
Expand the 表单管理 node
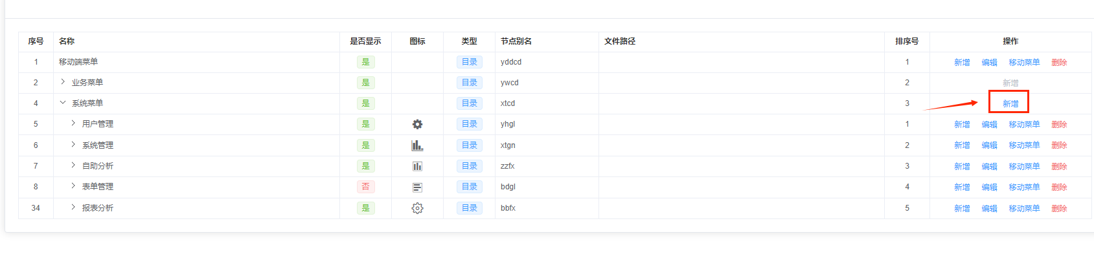click(x=73, y=186)
